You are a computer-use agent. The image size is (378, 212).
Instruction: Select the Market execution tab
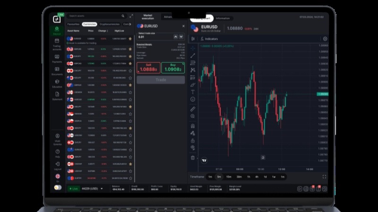point(148,17)
